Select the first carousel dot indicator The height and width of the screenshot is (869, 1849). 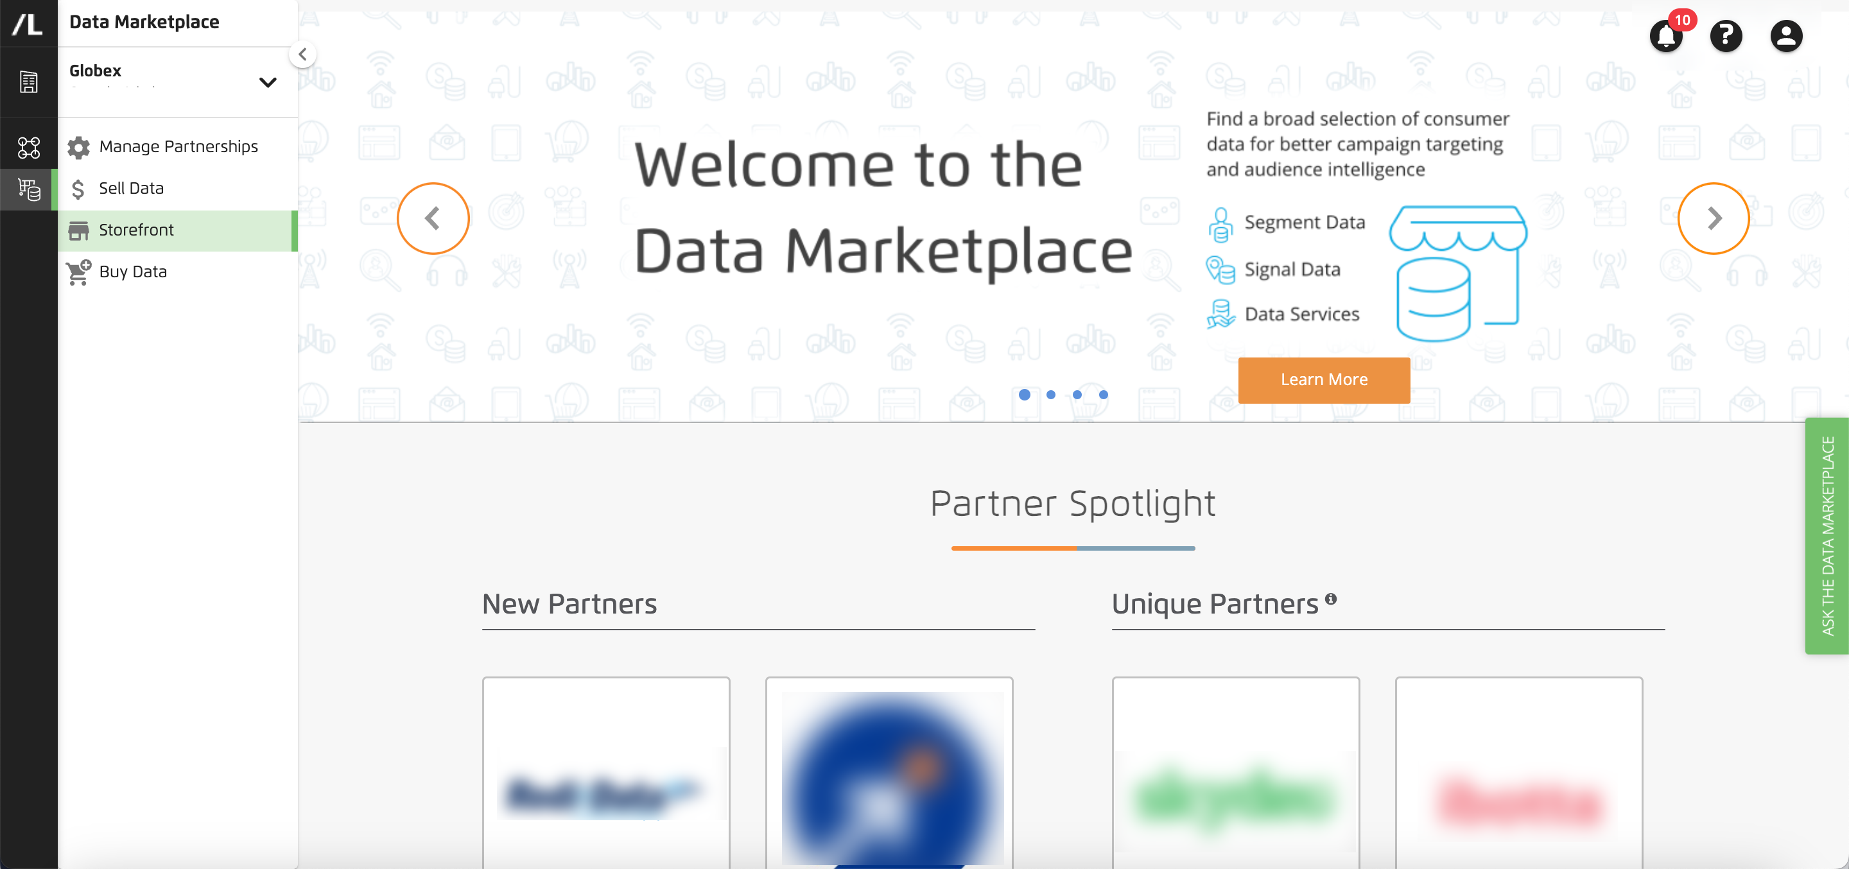pos(1024,395)
